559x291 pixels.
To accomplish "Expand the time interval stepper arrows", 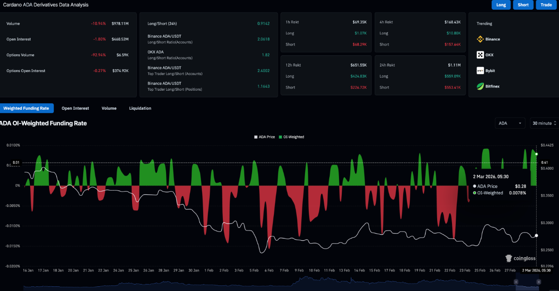I will (556, 123).
